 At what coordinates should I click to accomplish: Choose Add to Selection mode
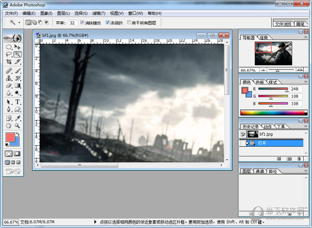tap(35, 22)
